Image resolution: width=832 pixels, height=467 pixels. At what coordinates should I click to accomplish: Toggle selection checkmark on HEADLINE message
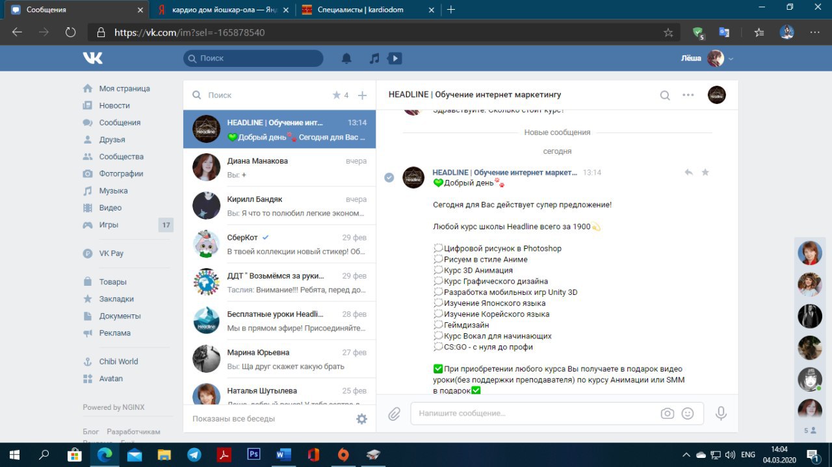point(389,177)
